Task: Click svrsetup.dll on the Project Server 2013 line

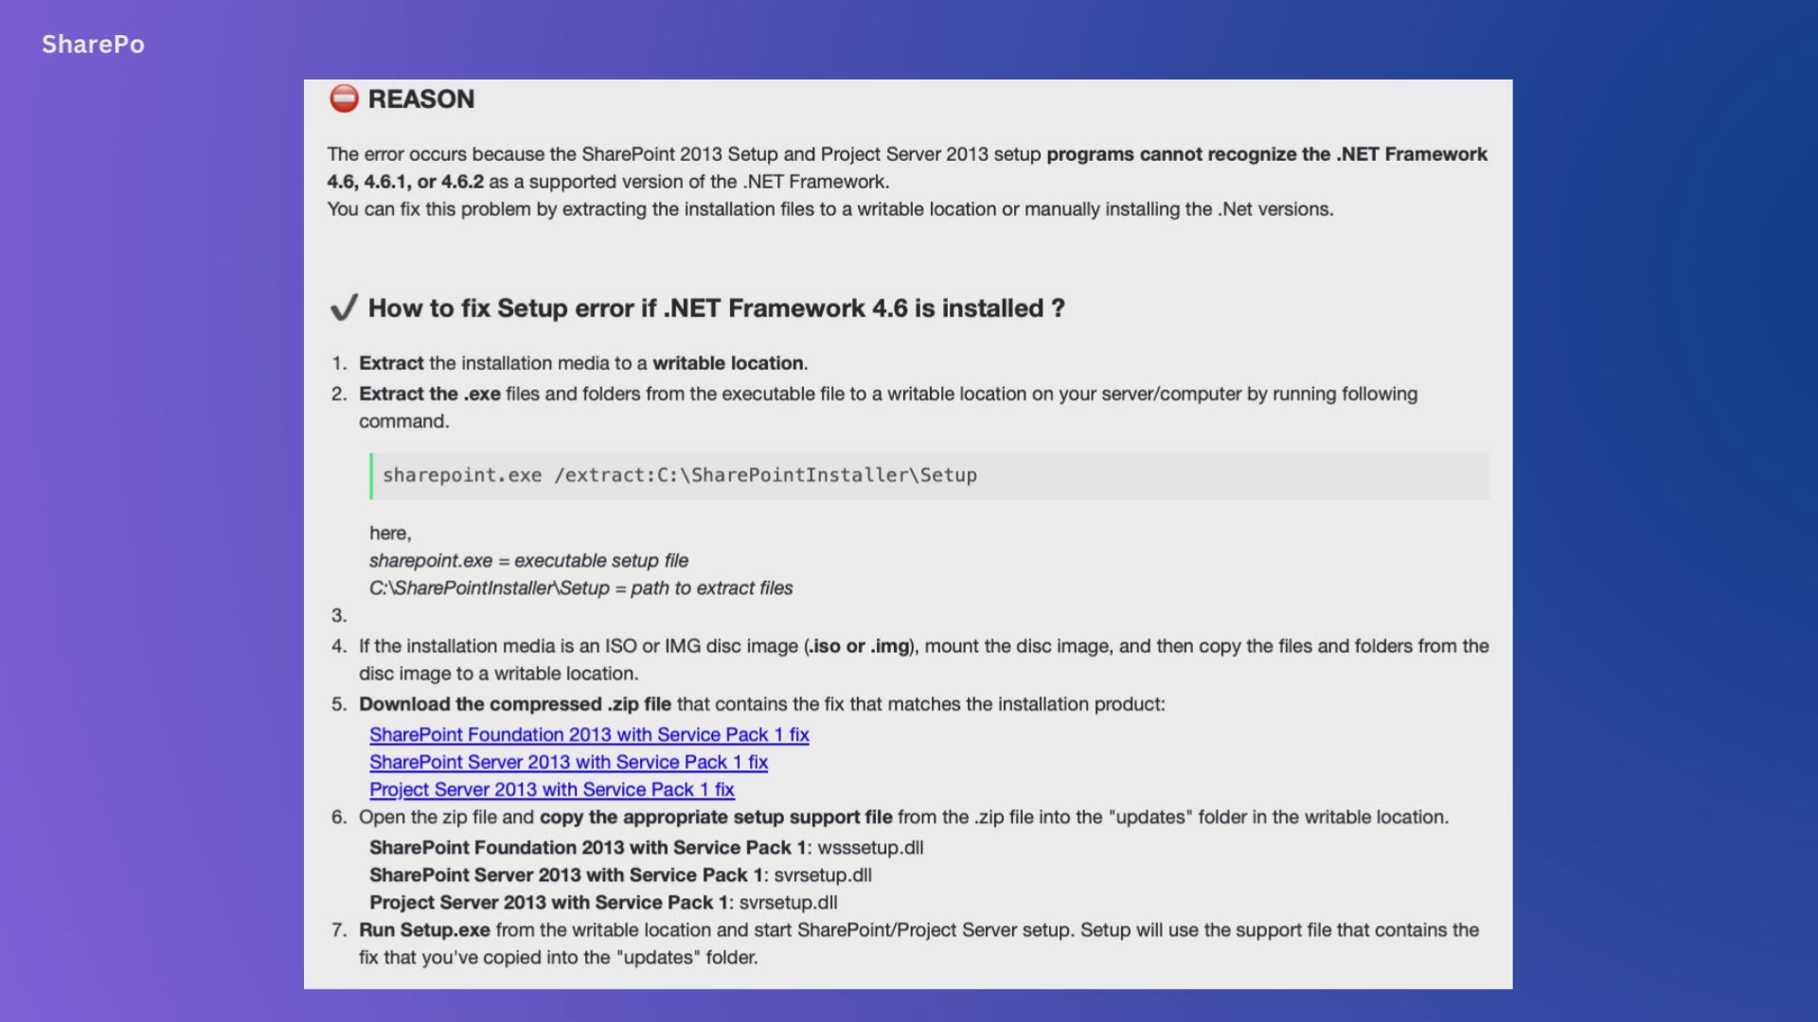Action: pos(788,903)
